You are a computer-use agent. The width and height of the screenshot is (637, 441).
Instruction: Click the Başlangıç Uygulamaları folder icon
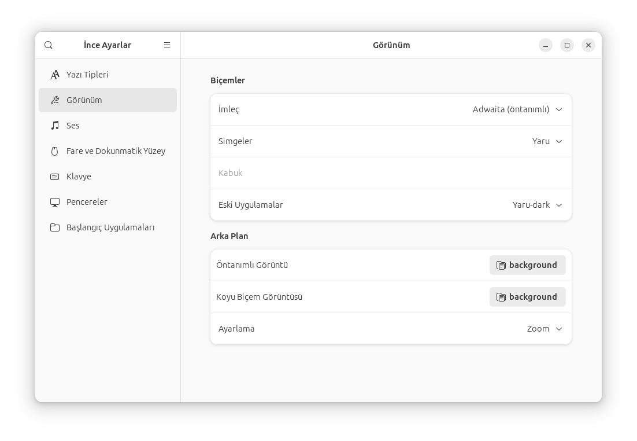pos(55,227)
